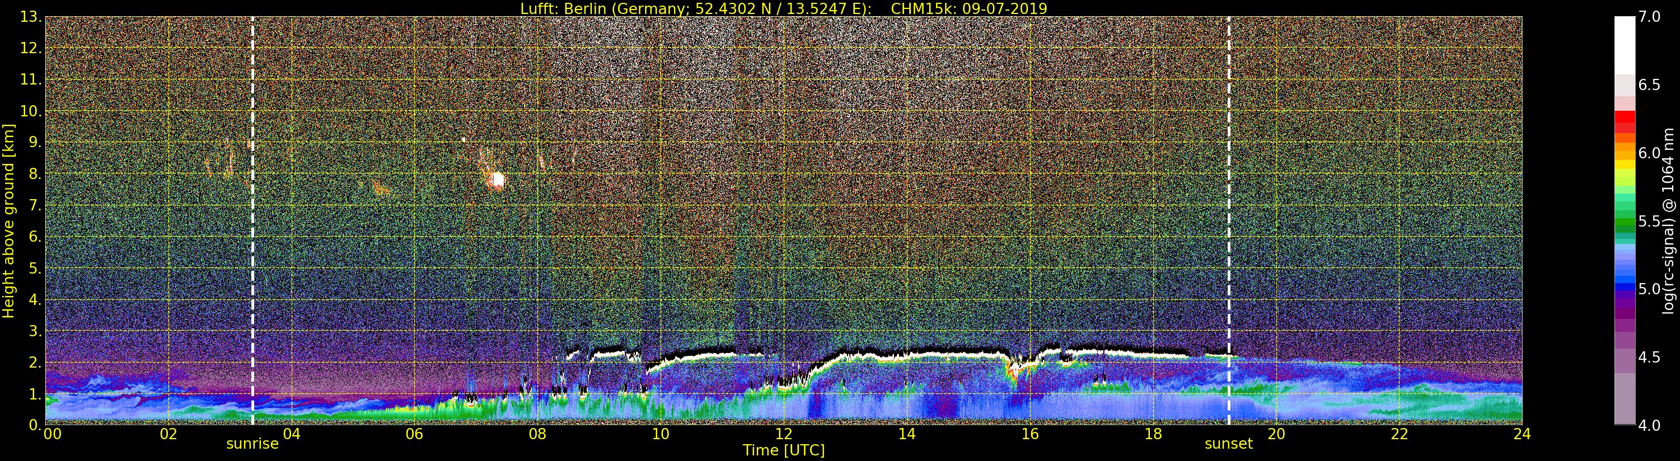Click the y-axis tick label '3.'
This screenshot has height=461, width=1680.
click(35, 331)
